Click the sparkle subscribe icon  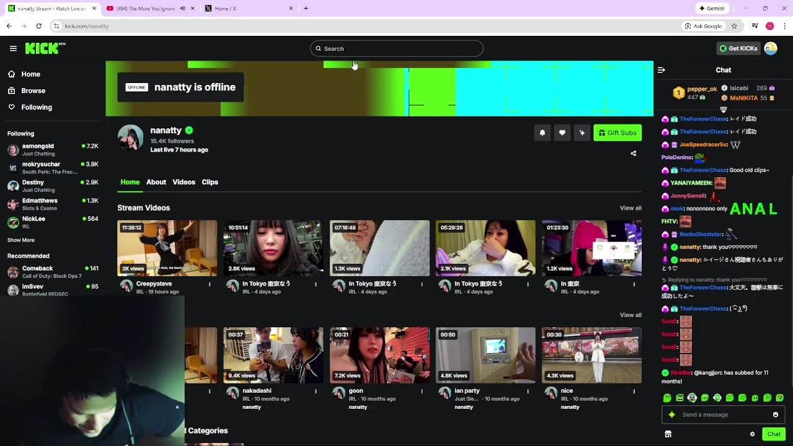tap(582, 133)
